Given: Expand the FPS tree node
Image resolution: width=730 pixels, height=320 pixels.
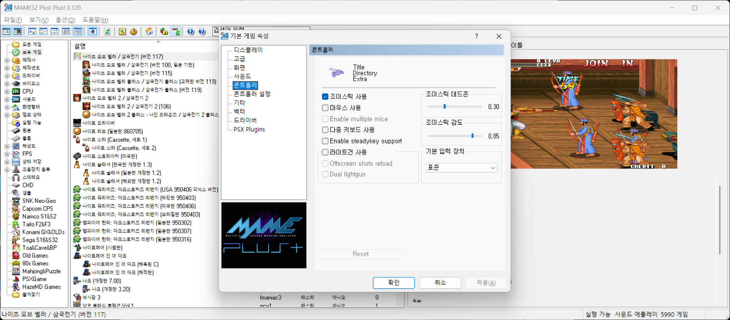Looking at the screenshot, I should pos(7,154).
